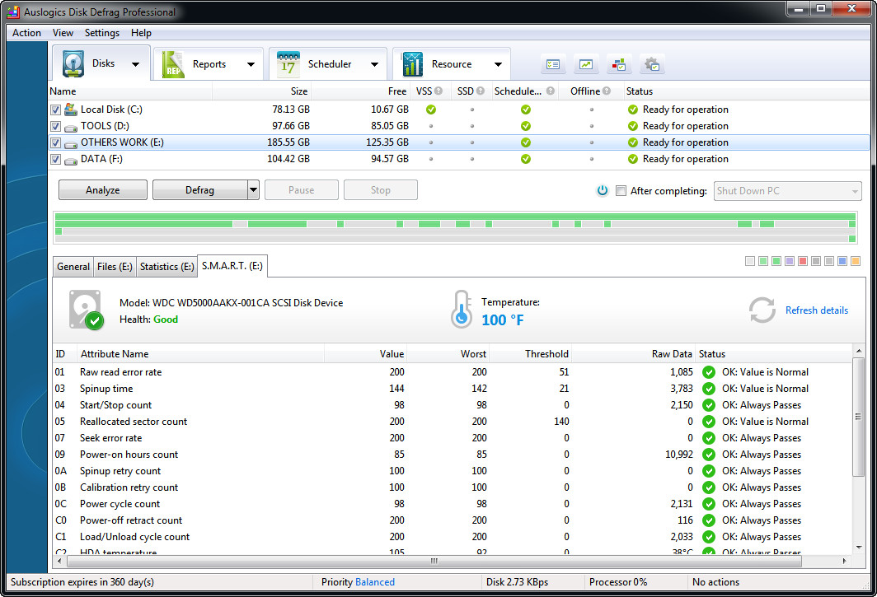Click the OK status icon for Raw read error rate

pyautogui.click(x=709, y=372)
